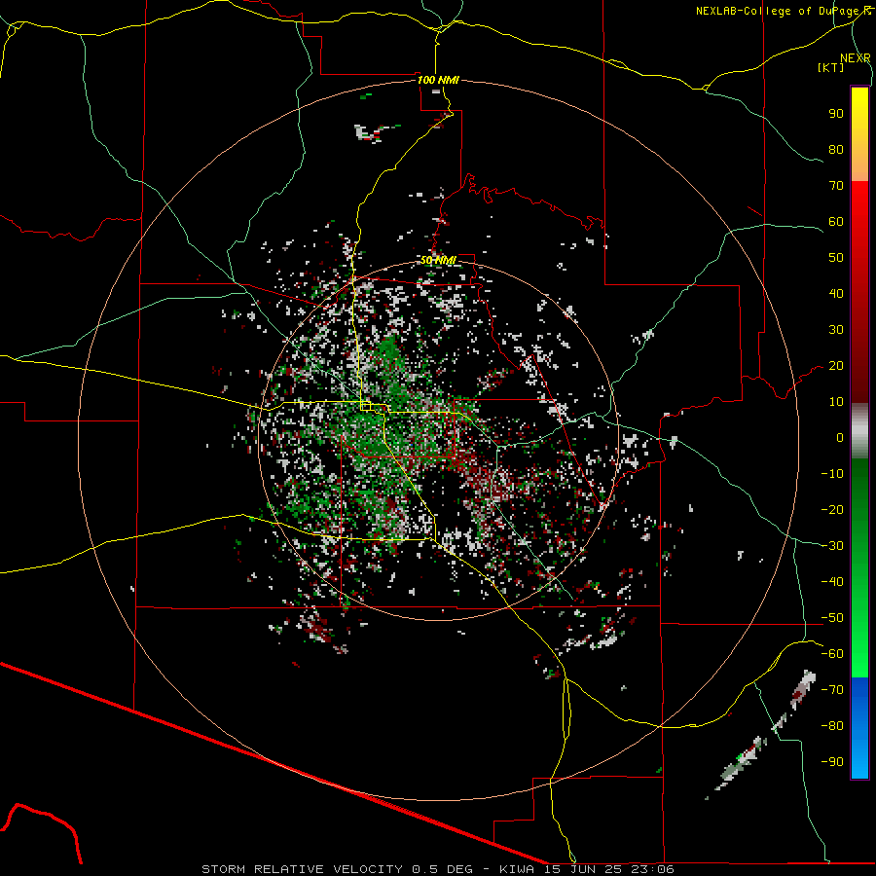Click the 0.5 DEG elevation text in the caption
876x876 pixels.
[x=442, y=869]
